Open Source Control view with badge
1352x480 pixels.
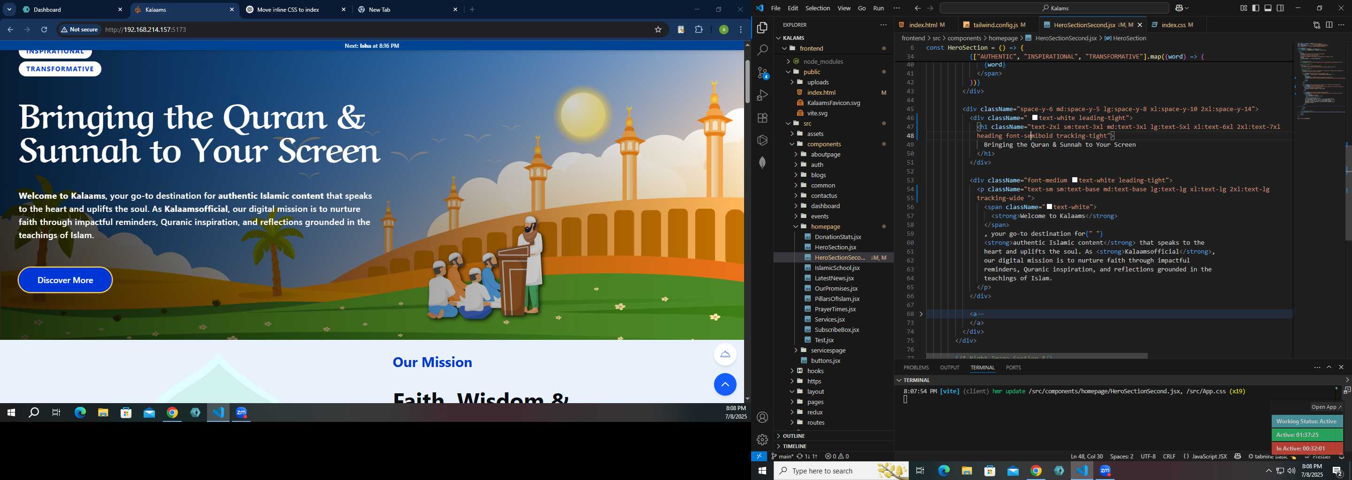762,73
